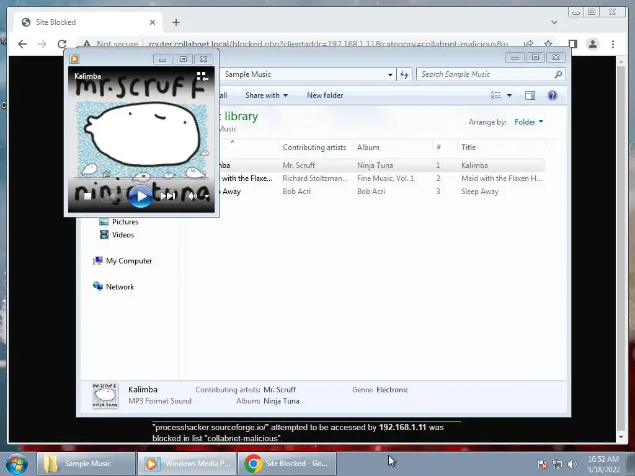Image resolution: width=635 pixels, height=476 pixels.
Task: Open the Share with menu
Action: pyautogui.click(x=267, y=95)
